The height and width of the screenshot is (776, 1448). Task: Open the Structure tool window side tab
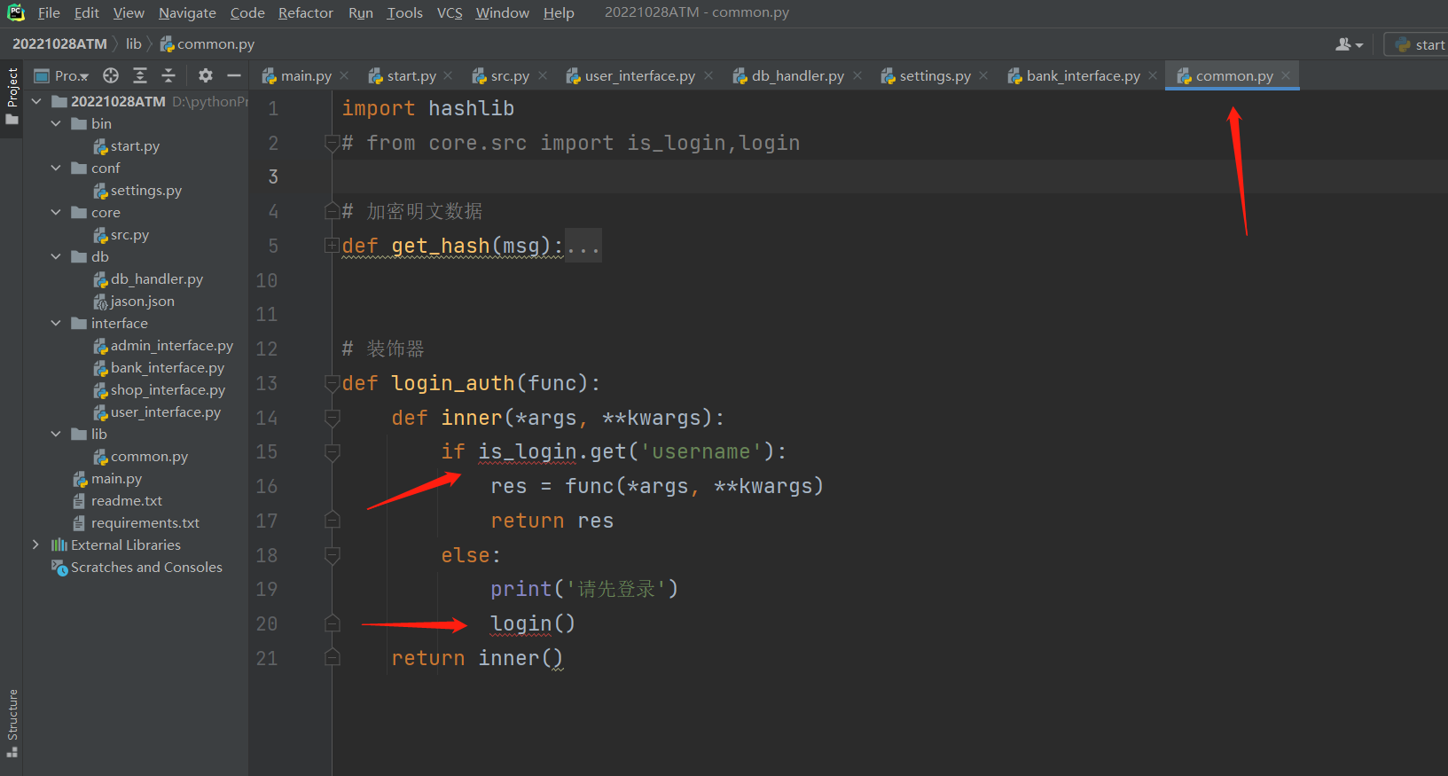click(x=12, y=723)
